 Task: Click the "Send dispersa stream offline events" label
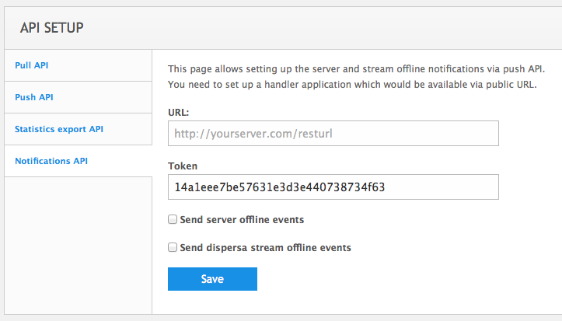coord(265,248)
